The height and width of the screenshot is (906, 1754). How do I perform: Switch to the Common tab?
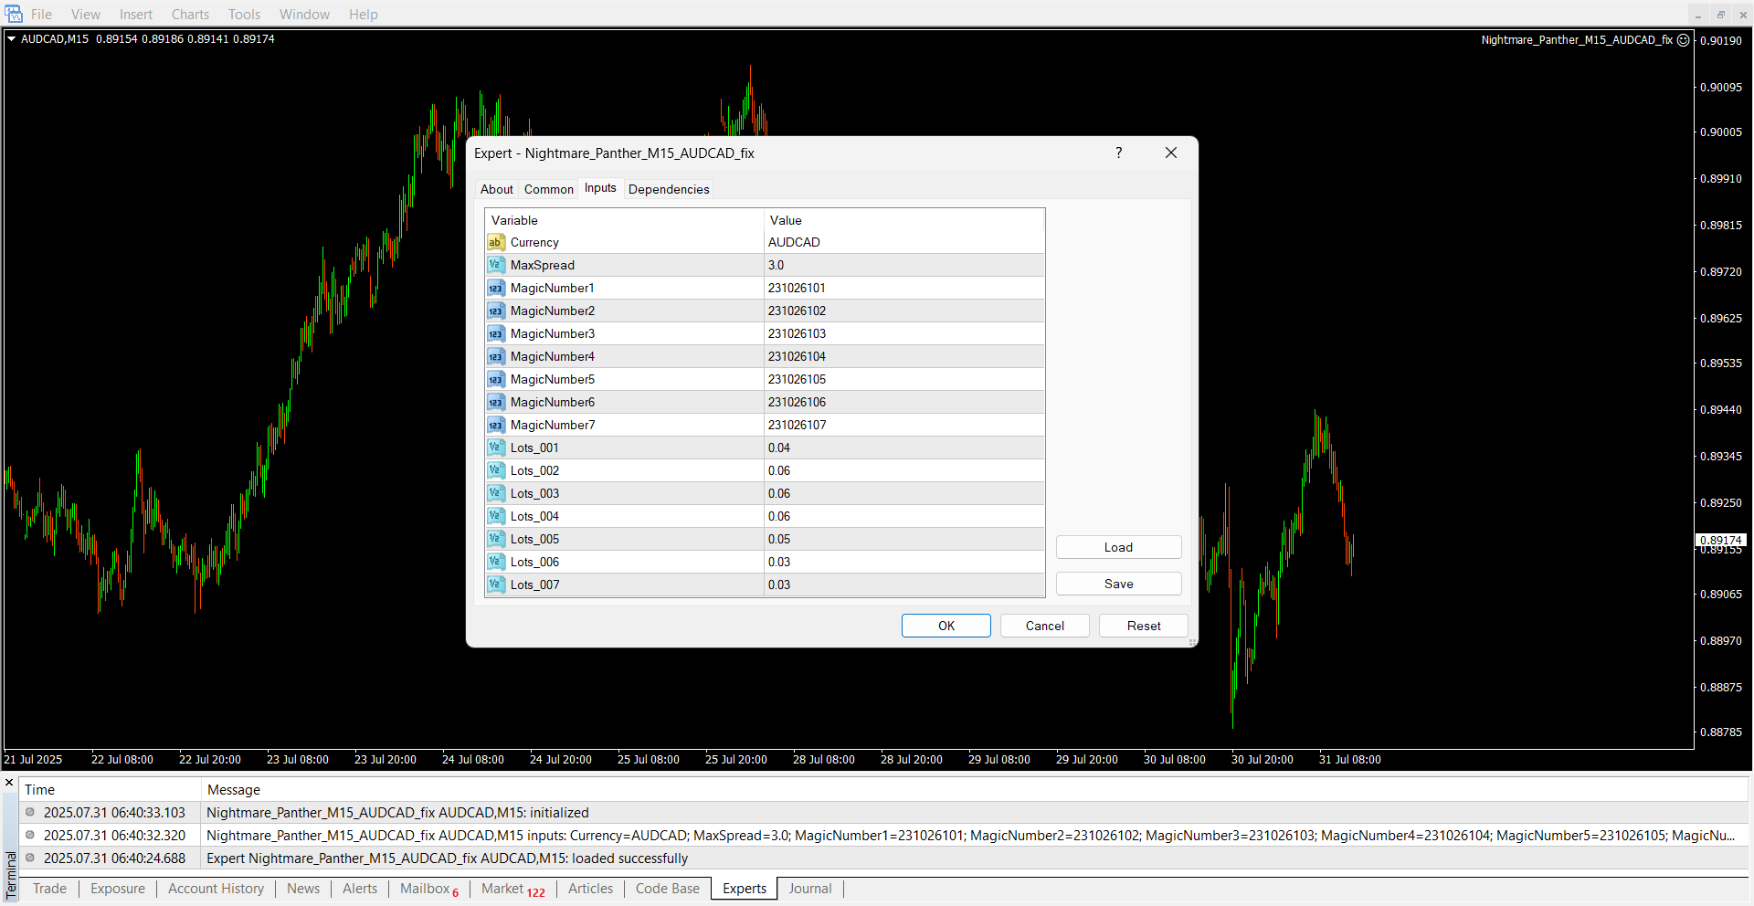pos(548,189)
